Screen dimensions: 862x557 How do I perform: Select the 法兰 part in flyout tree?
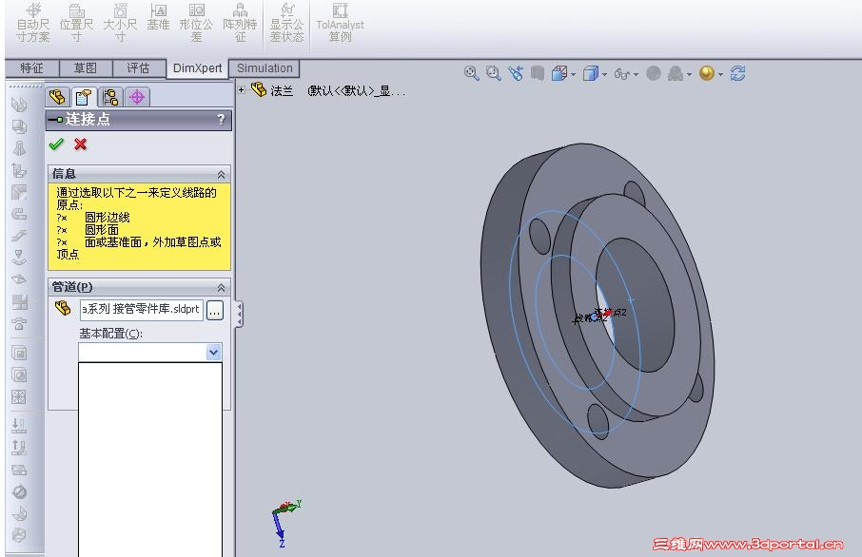[x=282, y=90]
